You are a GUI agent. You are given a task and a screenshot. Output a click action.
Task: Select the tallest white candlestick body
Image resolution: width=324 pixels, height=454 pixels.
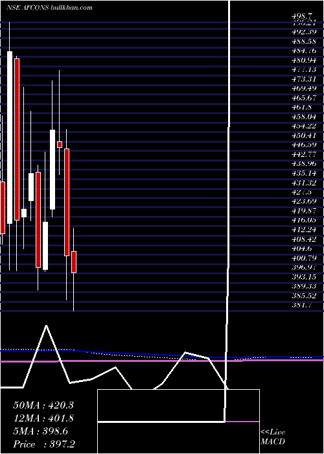[x=10, y=137]
